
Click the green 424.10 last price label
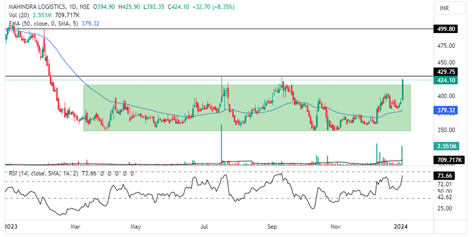pyautogui.click(x=446, y=80)
